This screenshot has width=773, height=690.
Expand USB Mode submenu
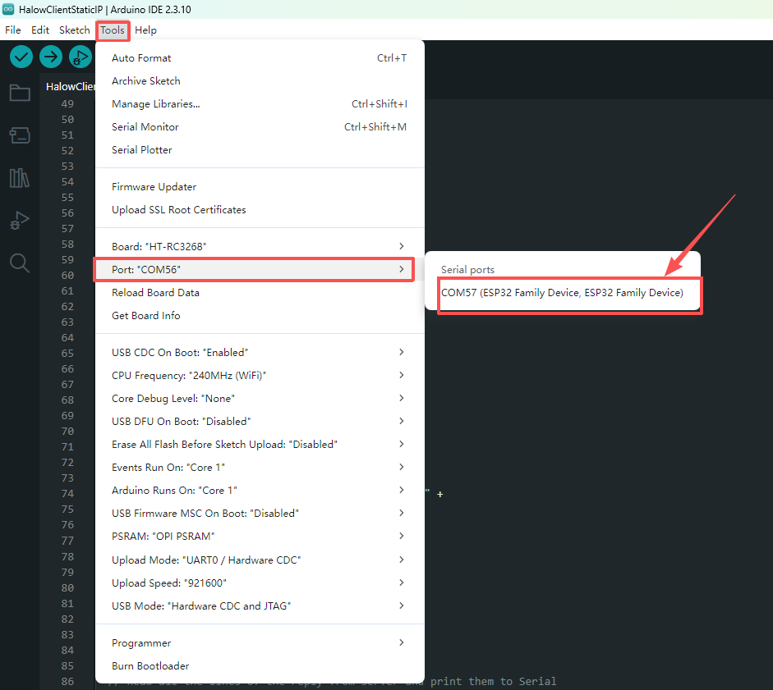pyautogui.click(x=260, y=605)
